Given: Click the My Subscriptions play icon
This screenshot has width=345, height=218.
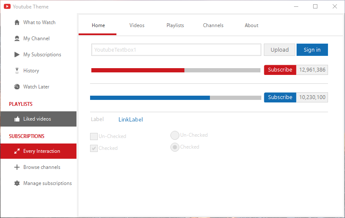Looking at the screenshot, I should (x=17, y=55).
